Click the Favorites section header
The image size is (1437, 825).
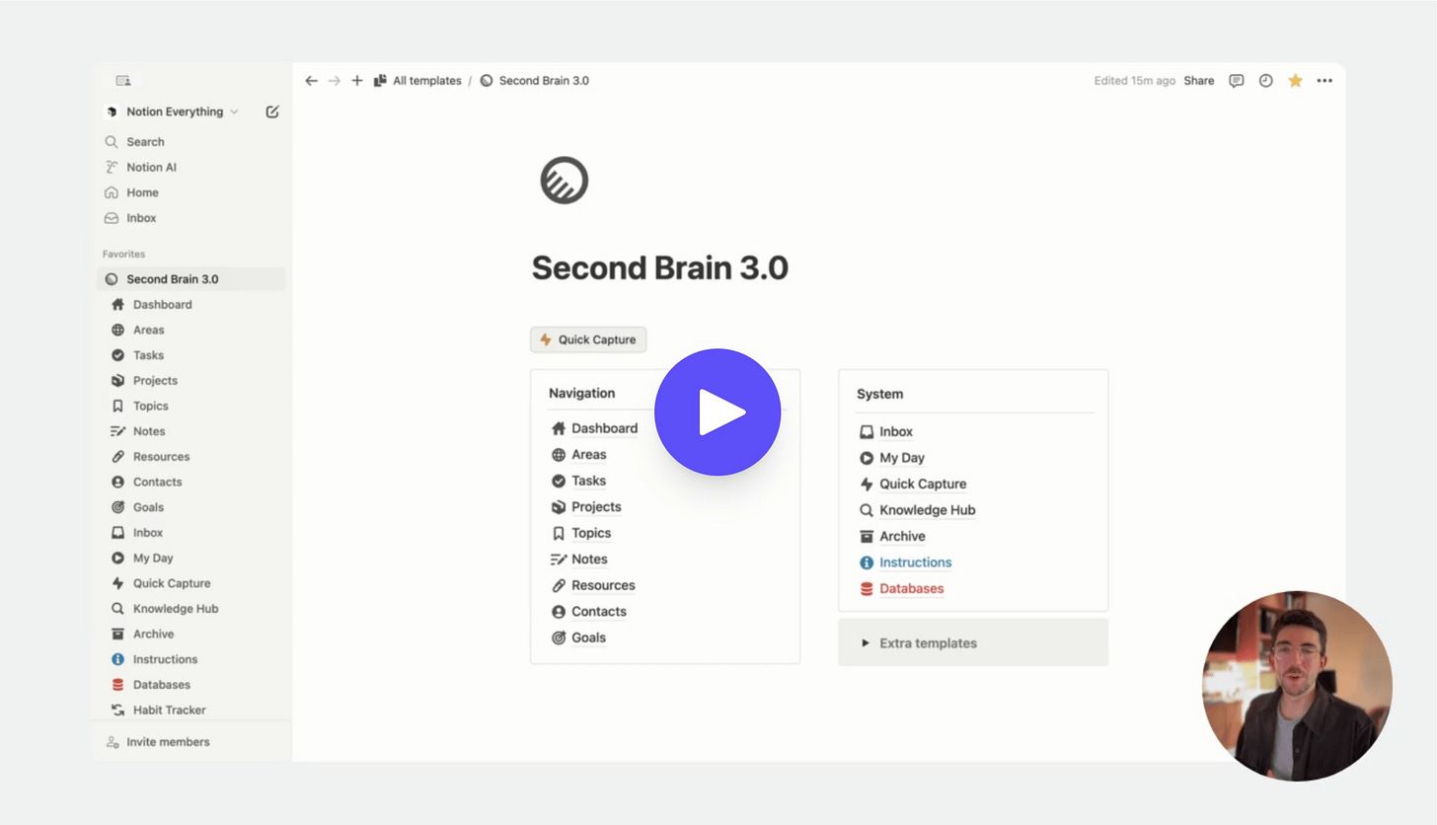click(123, 254)
